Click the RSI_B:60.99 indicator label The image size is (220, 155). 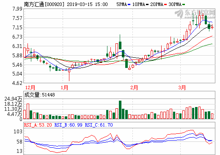[x=69, y=125]
